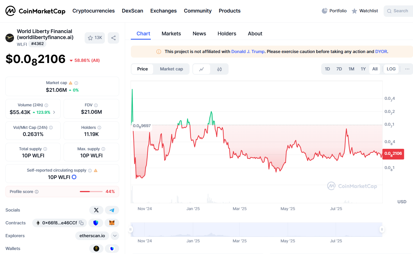413x254 pixels.
Task: Add WLFI to watchlist star 13K
Action: tap(95, 38)
